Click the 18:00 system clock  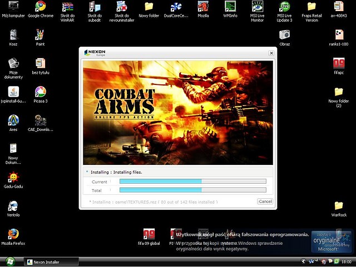tap(346, 262)
